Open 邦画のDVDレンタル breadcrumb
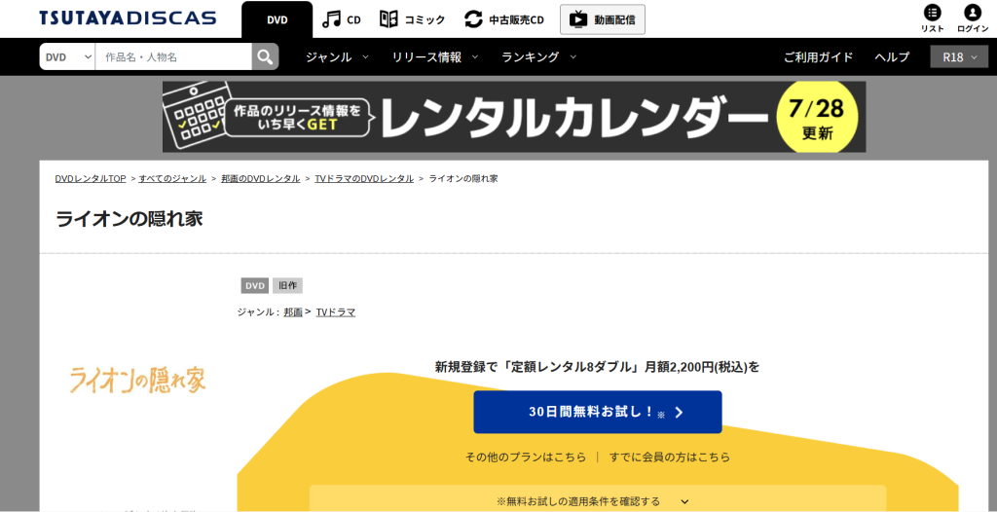This screenshot has height=512, width=997. 261,179
